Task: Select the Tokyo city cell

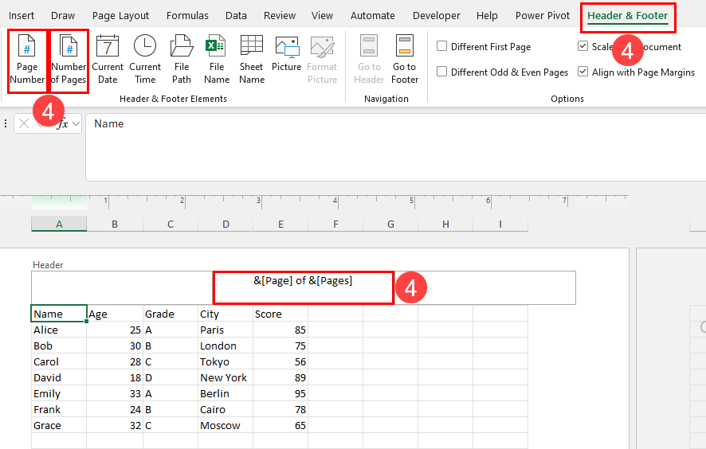Action: point(226,361)
